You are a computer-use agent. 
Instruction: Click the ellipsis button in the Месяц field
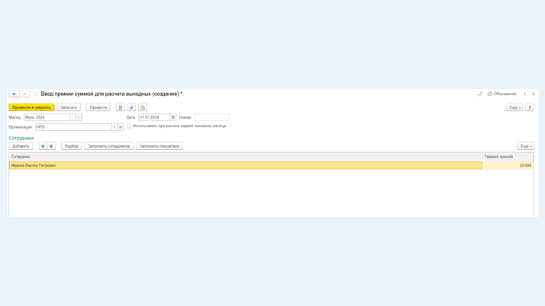tap(73, 117)
